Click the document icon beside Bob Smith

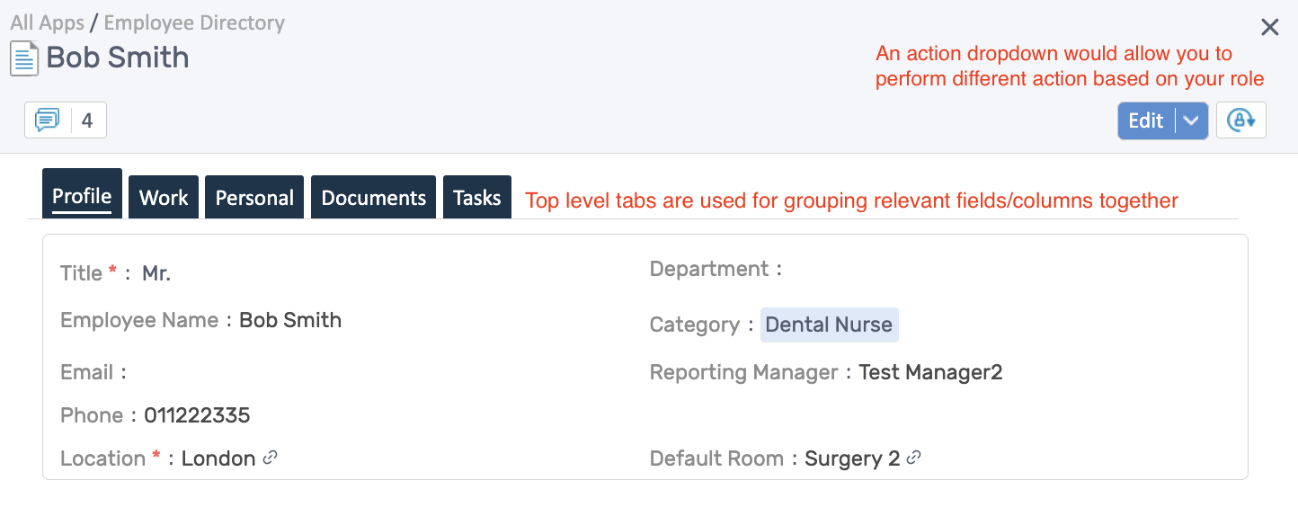24,58
